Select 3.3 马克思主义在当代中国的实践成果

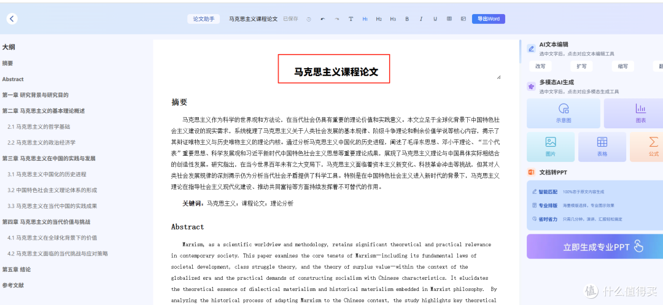[52, 206]
